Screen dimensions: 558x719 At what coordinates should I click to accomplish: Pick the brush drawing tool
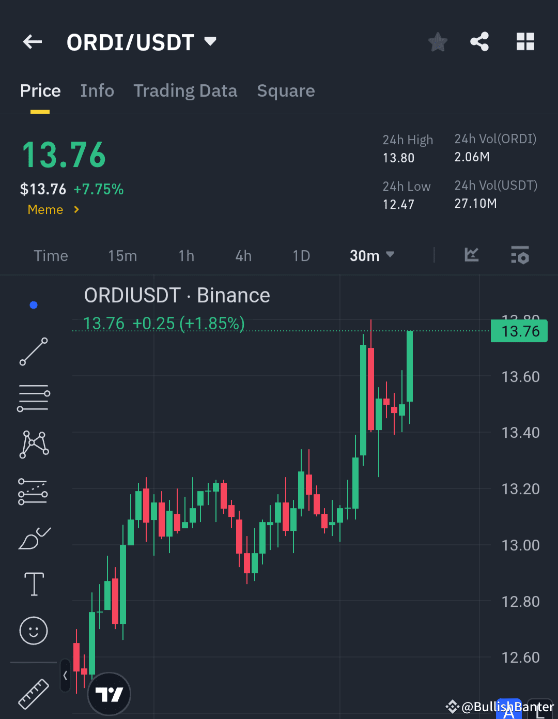click(33, 538)
